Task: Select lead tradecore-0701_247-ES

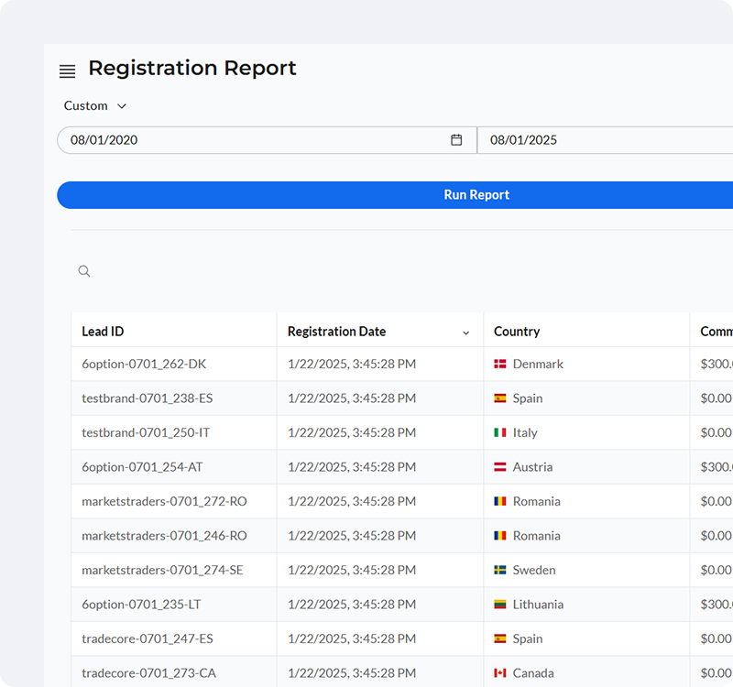Action: [148, 638]
